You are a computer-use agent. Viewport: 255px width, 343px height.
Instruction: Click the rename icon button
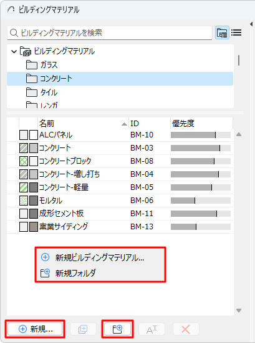click(x=152, y=329)
